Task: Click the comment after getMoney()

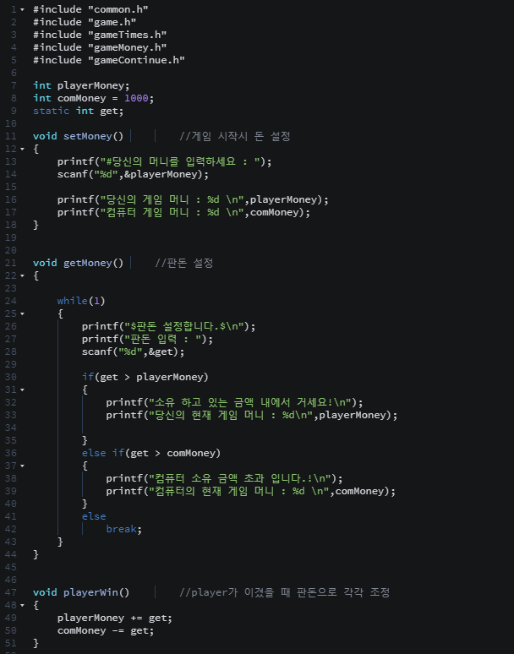Action: (x=184, y=263)
